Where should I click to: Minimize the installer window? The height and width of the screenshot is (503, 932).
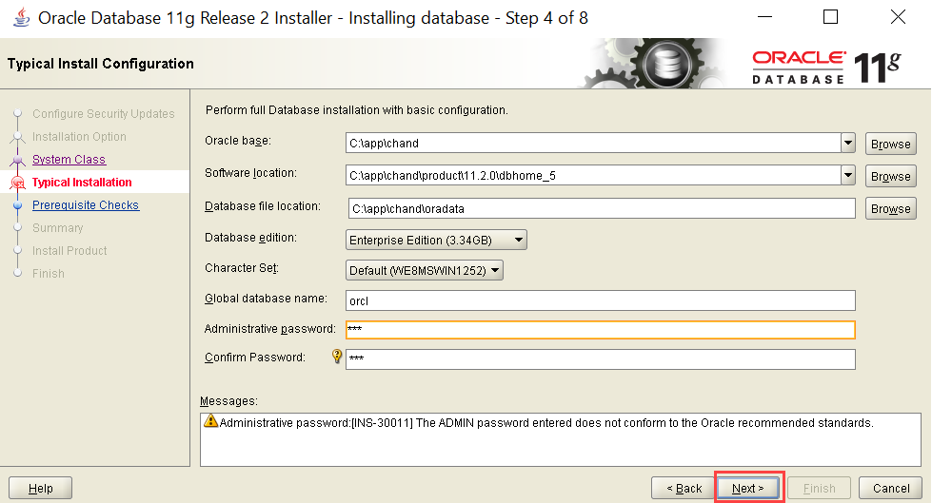(765, 17)
